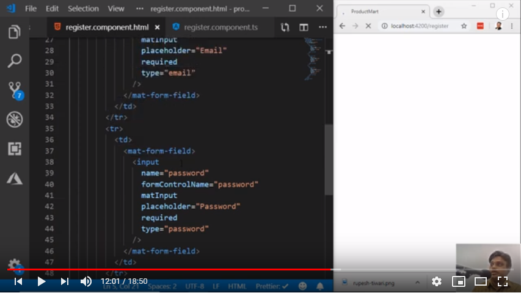
Task: Stop loading the browser page
Action: click(x=368, y=26)
